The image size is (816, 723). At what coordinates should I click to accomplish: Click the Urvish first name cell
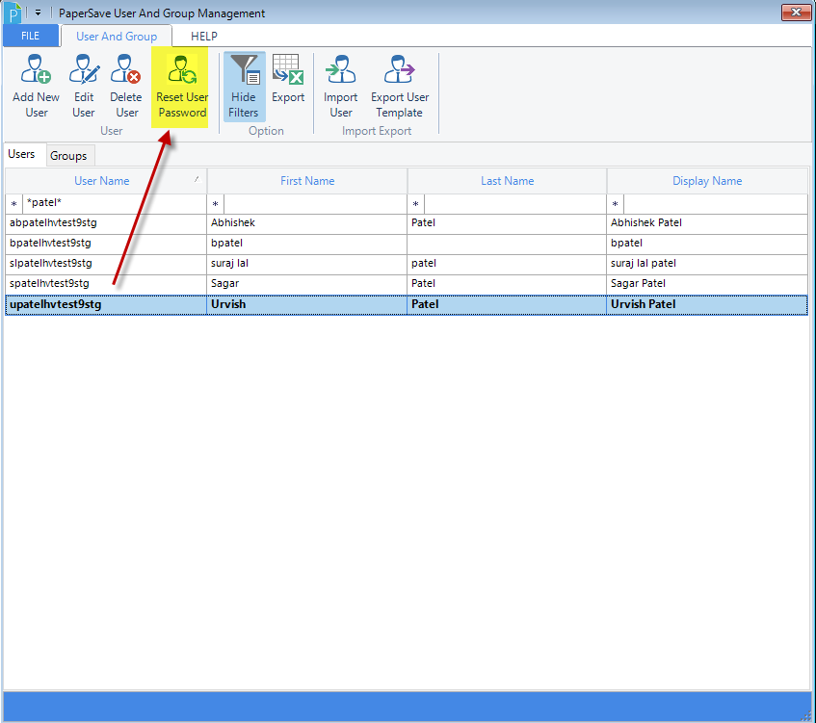[x=307, y=305]
